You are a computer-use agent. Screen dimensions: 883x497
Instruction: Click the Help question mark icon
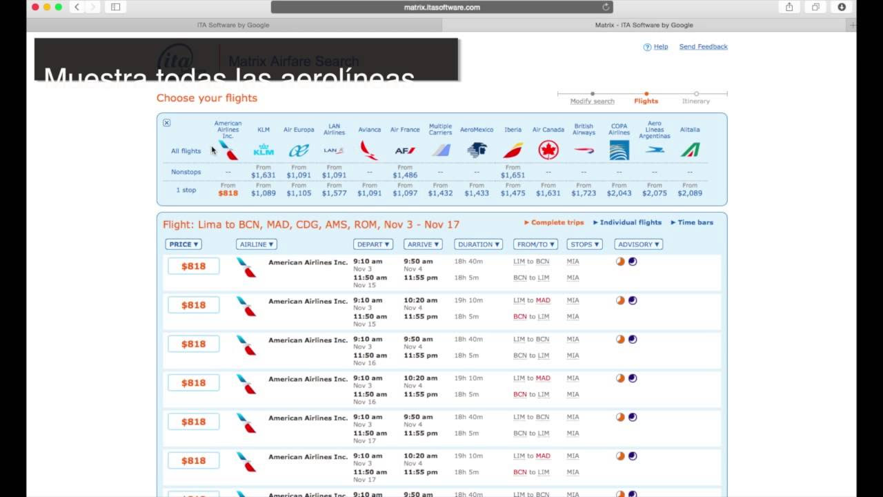point(647,47)
